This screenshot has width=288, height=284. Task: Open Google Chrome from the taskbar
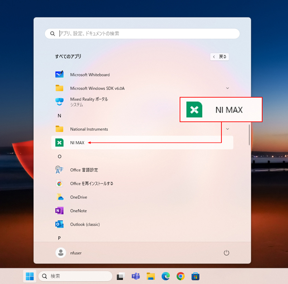point(180,276)
